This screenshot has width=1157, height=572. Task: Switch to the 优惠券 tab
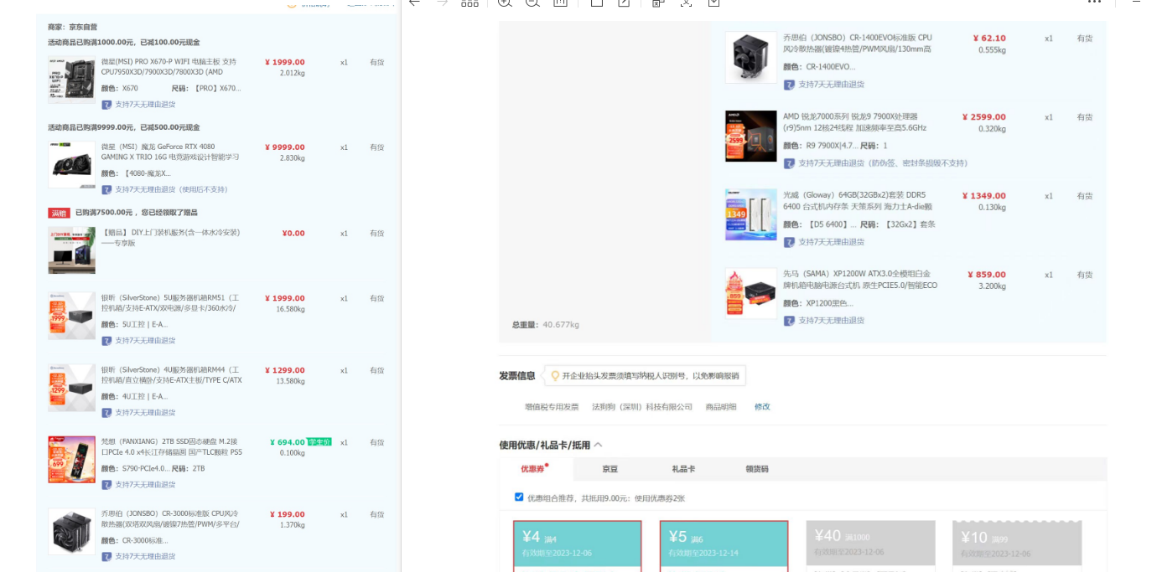pyautogui.click(x=534, y=469)
